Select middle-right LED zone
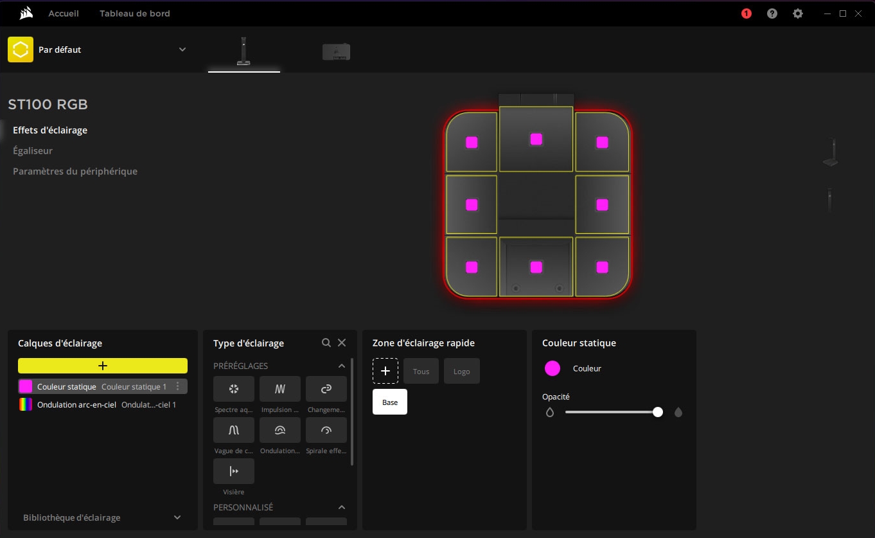Viewport: 875px width, 538px height. [602, 204]
